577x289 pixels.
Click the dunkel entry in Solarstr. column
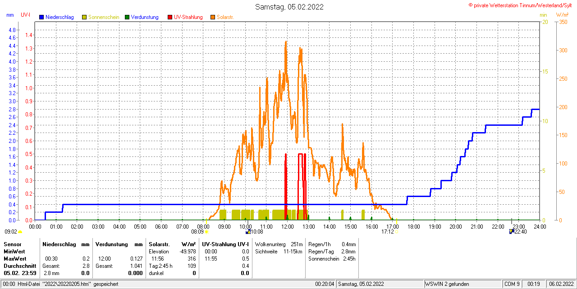(156, 273)
